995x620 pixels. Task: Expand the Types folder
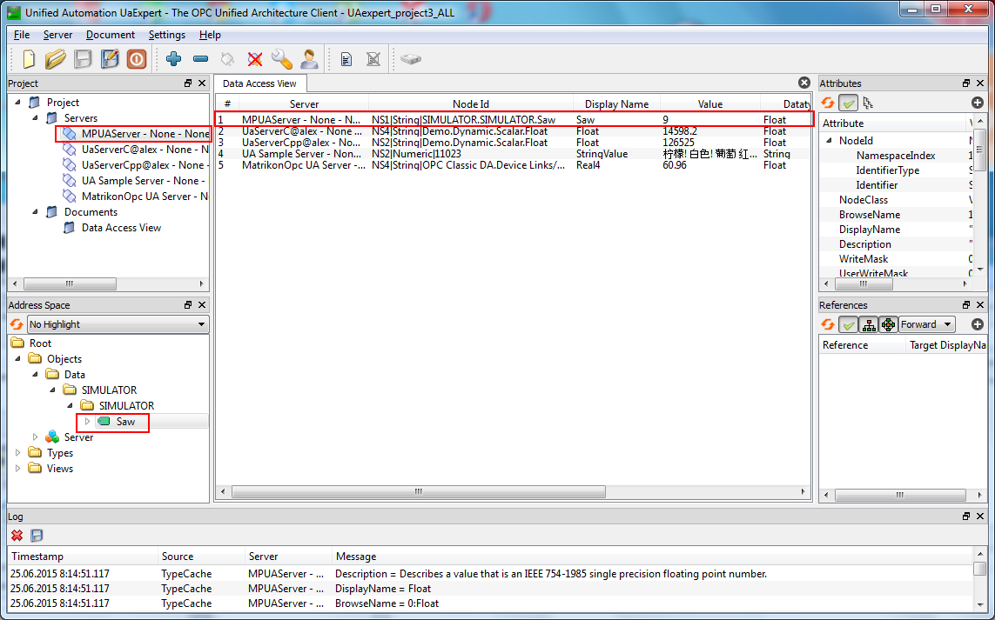coord(18,453)
